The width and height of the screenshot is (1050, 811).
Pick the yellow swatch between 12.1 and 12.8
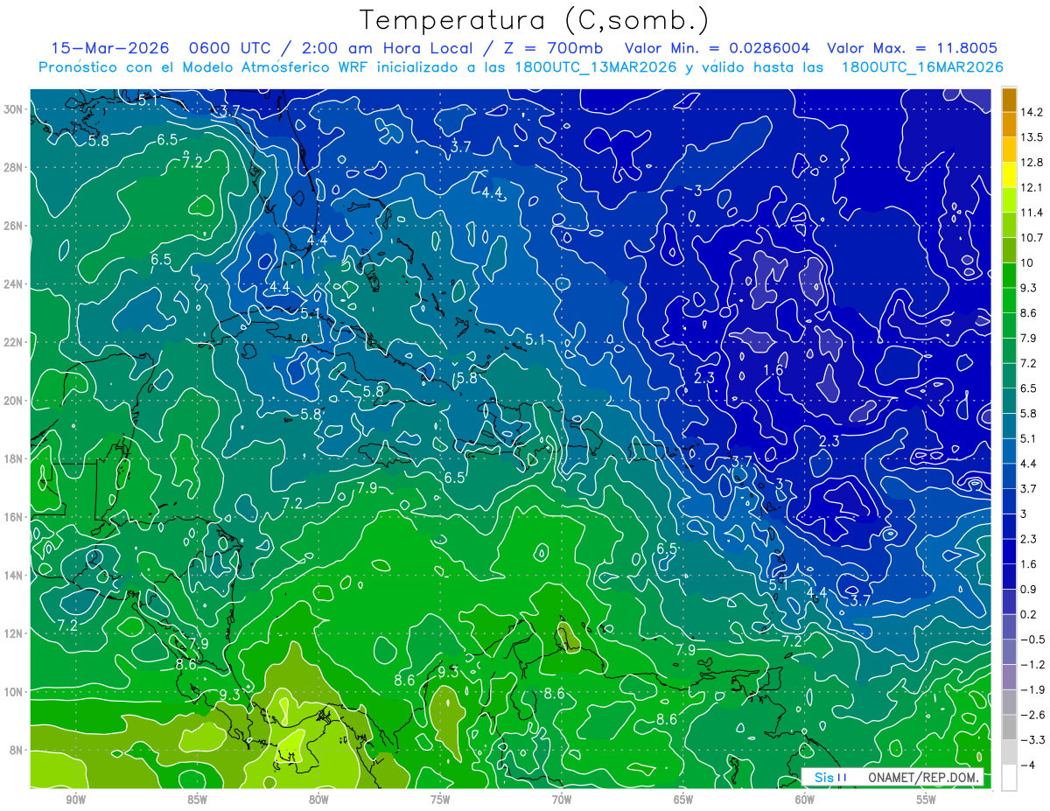pyautogui.click(x=1009, y=175)
